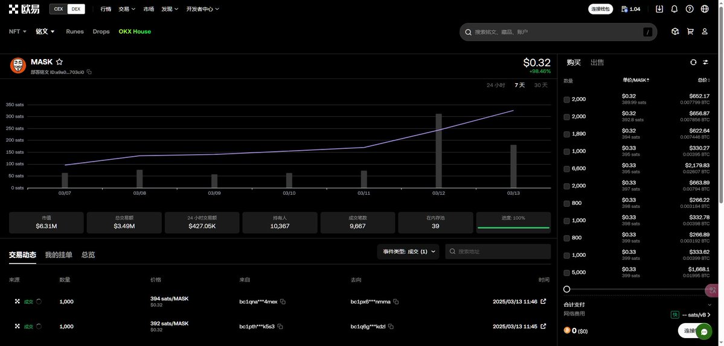Open the 3D box icon near search

675,31
